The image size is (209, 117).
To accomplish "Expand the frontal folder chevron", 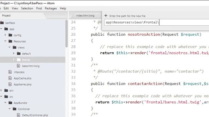I will [14, 59].
